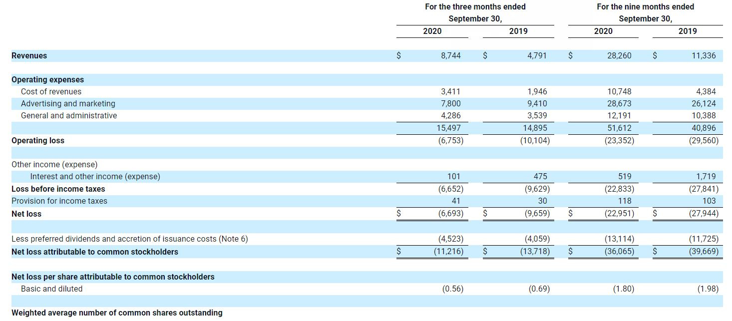The width and height of the screenshot is (732, 321).
Task: Click cost of revenues value 1,946
Action: 537,92
